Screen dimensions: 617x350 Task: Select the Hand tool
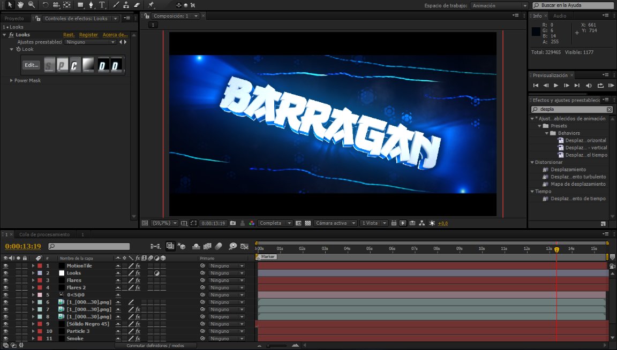click(20, 5)
